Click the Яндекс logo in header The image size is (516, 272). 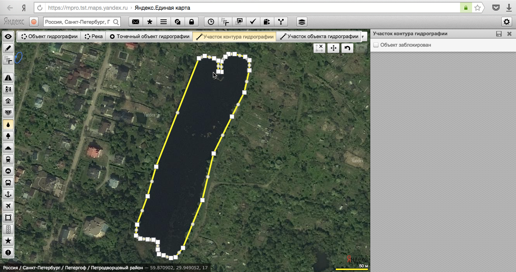14,22
